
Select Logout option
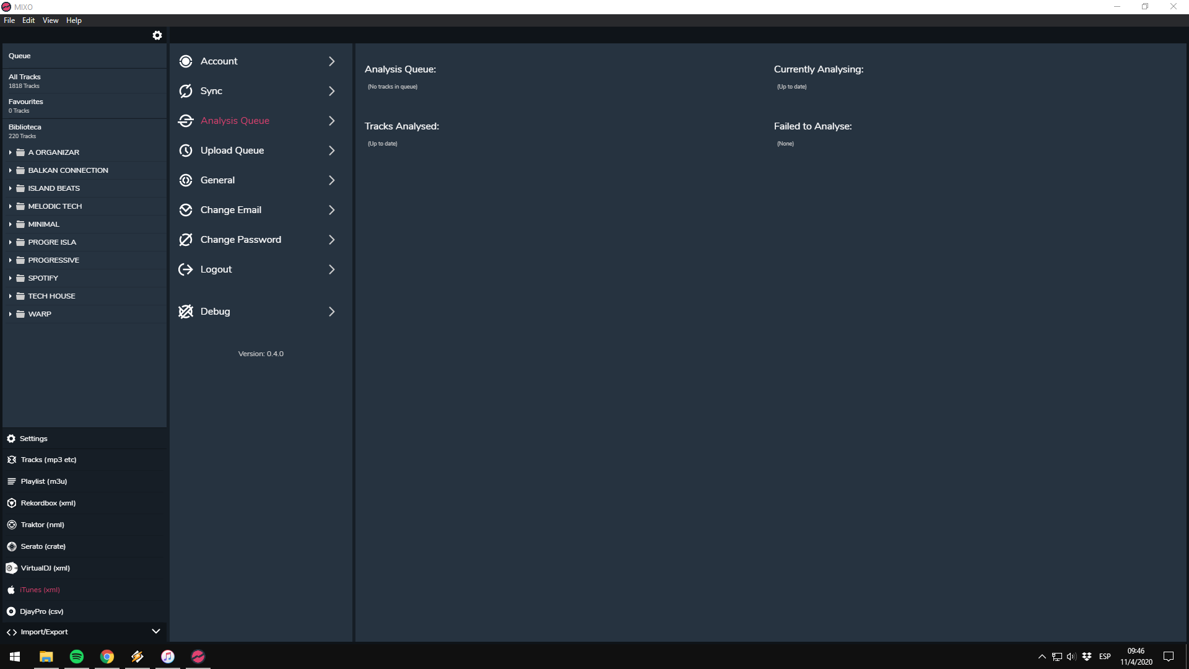click(260, 269)
